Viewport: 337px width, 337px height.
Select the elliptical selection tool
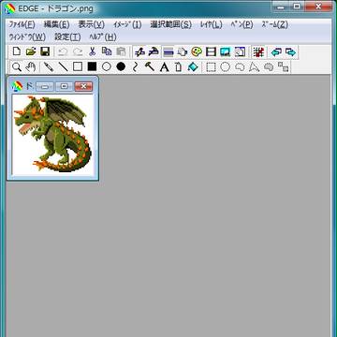click(x=226, y=66)
